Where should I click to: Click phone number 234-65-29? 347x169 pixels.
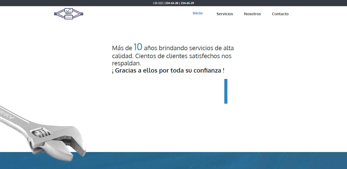pos(187,3)
